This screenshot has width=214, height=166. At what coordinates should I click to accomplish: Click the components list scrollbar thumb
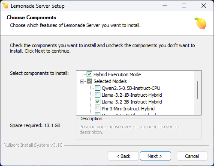(197, 90)
